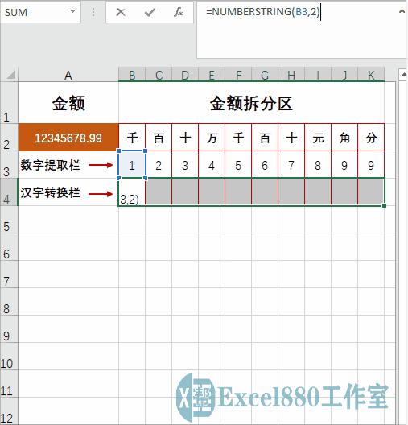Select column B header
408x425 pixels.
pos(132,75)
